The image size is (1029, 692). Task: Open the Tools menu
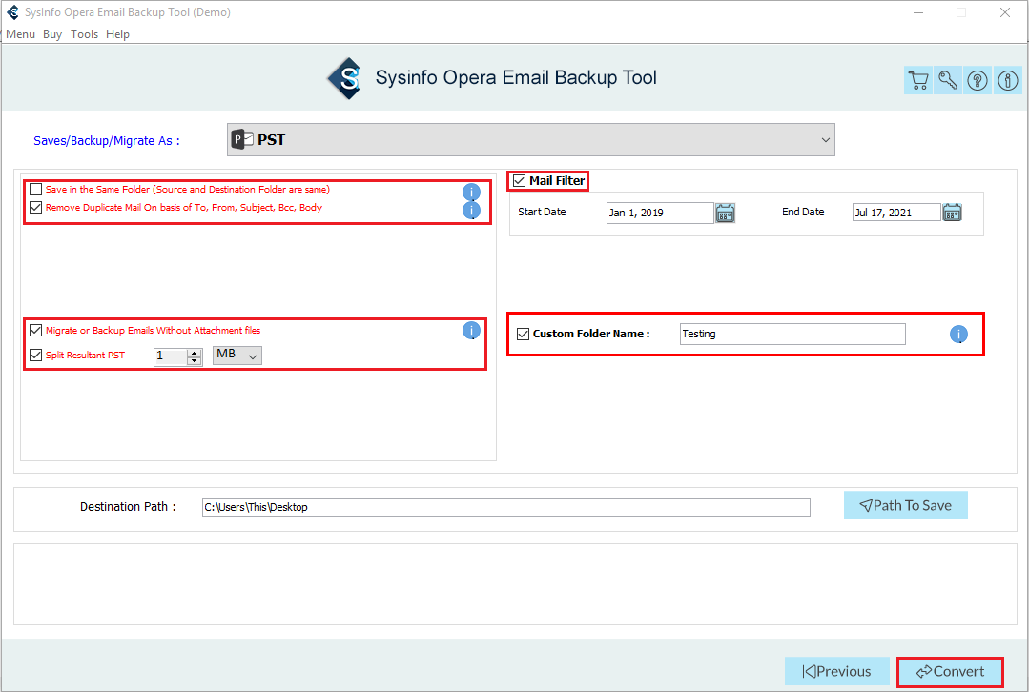click(85, 34)
